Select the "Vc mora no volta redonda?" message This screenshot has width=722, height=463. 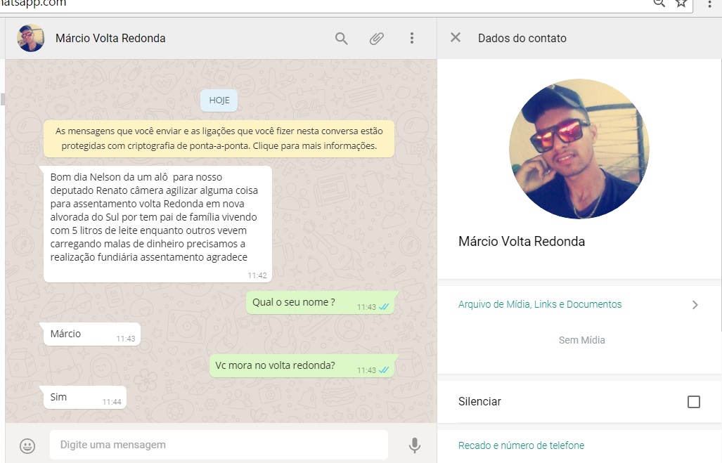(302, 366)
